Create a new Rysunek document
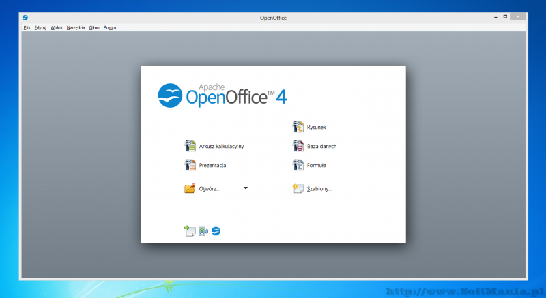 pos(316,128)
